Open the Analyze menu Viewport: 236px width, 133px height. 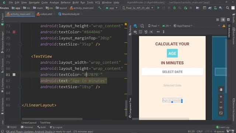54,3
